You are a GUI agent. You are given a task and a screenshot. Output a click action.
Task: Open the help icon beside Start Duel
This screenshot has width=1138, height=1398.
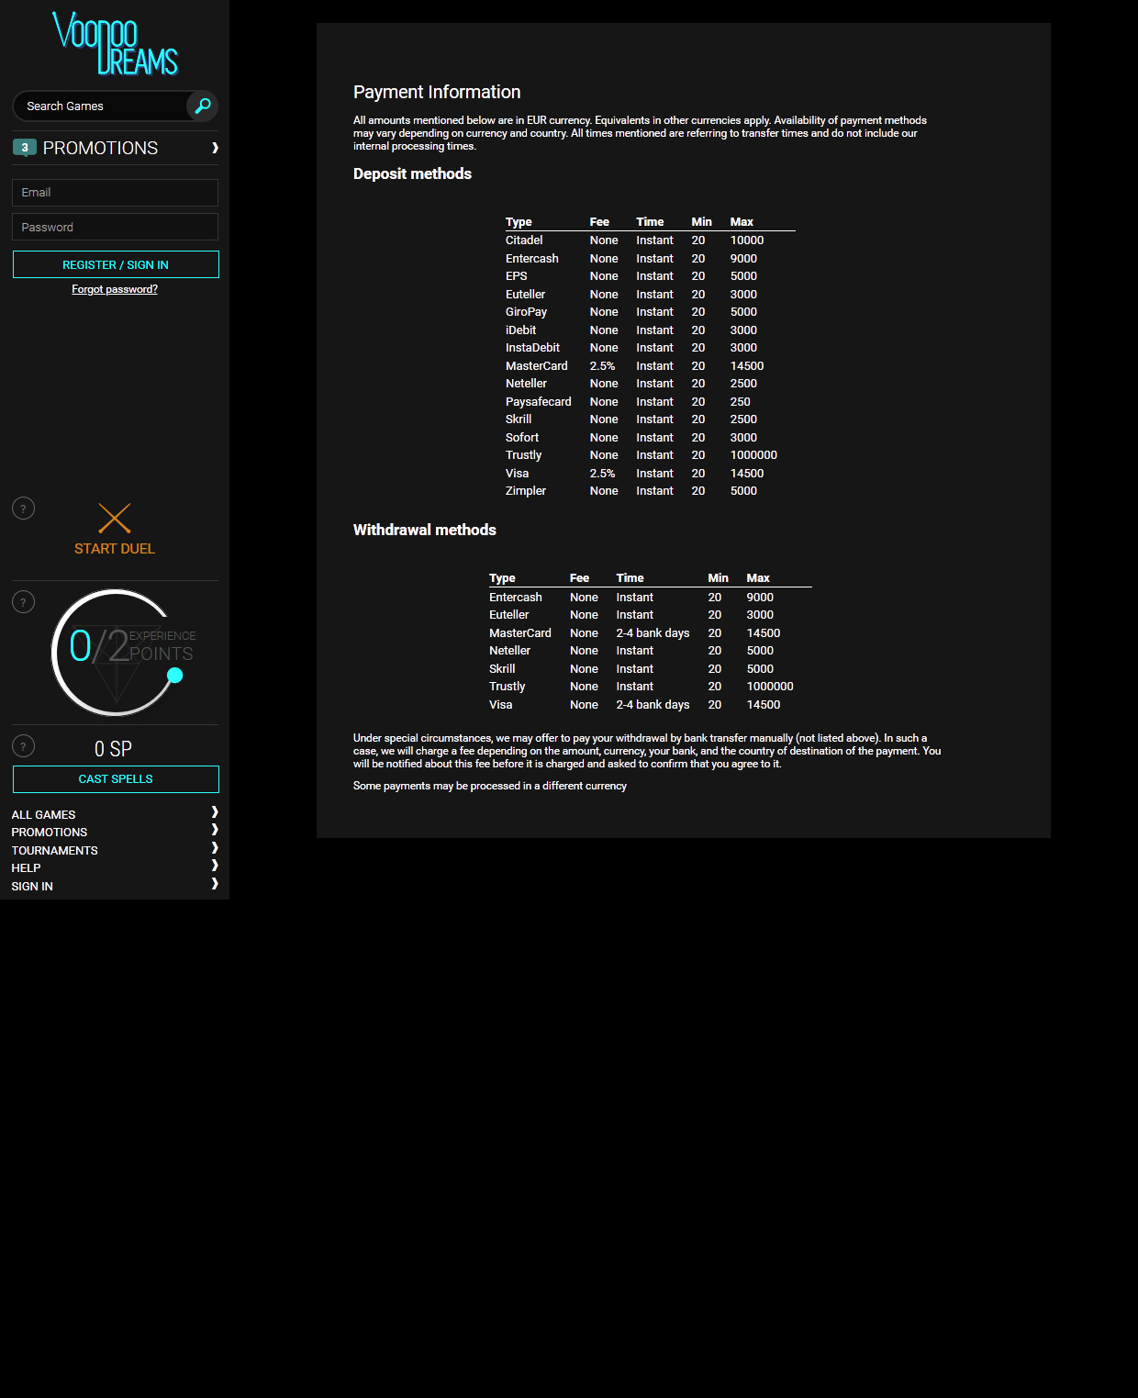23,509
